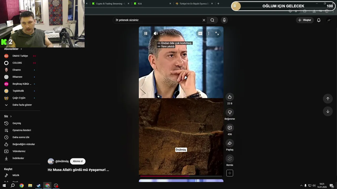Image resolution: width=337 pixels, height=189 pixels.
Task: Expand the Siz section chevron
Action: [11, 116]
